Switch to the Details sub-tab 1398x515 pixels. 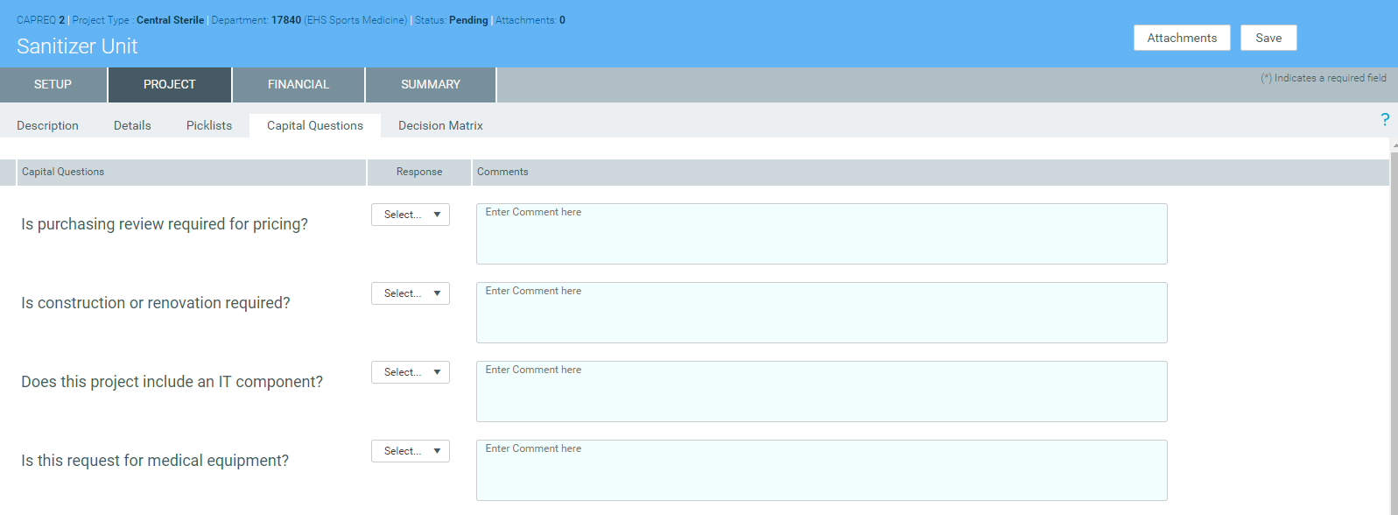[132, 126]
